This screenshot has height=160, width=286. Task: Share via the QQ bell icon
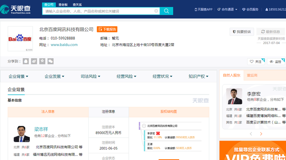(26, 61)
